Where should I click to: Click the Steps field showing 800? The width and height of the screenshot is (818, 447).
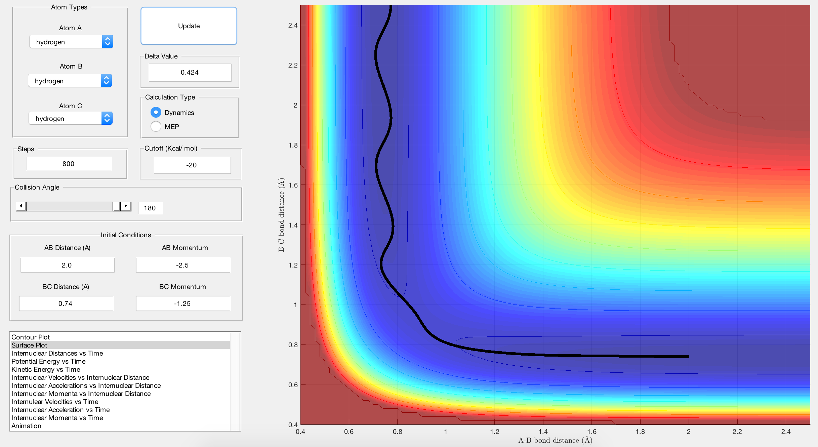coord(69,164)
